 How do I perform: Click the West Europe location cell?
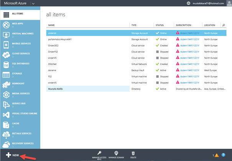click(x=211, y=70)
